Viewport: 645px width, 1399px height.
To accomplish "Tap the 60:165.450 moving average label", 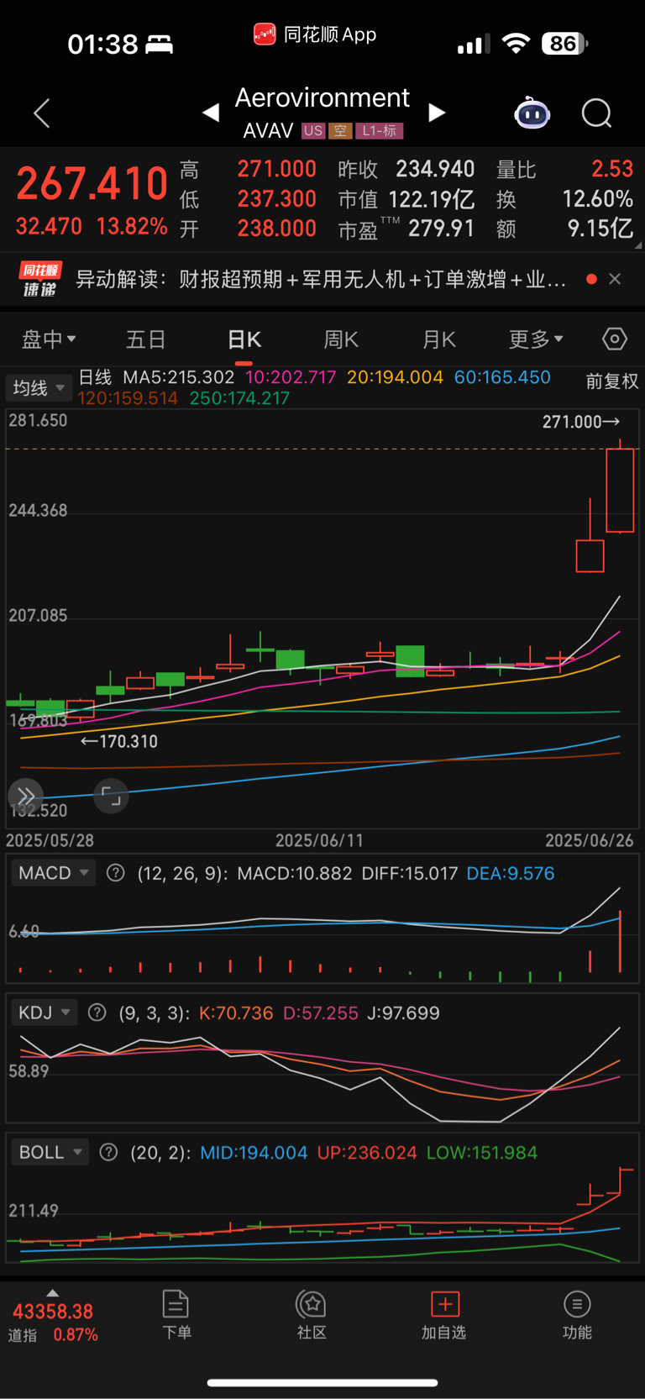I will [502, 377].
